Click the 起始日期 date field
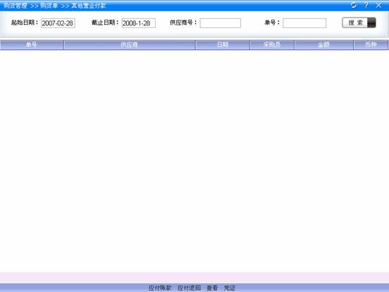 [58, 23]
